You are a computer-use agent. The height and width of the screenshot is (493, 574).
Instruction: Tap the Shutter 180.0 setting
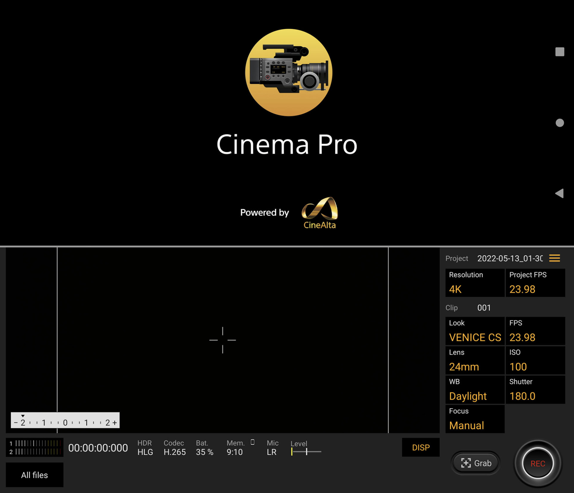(535, 390)
